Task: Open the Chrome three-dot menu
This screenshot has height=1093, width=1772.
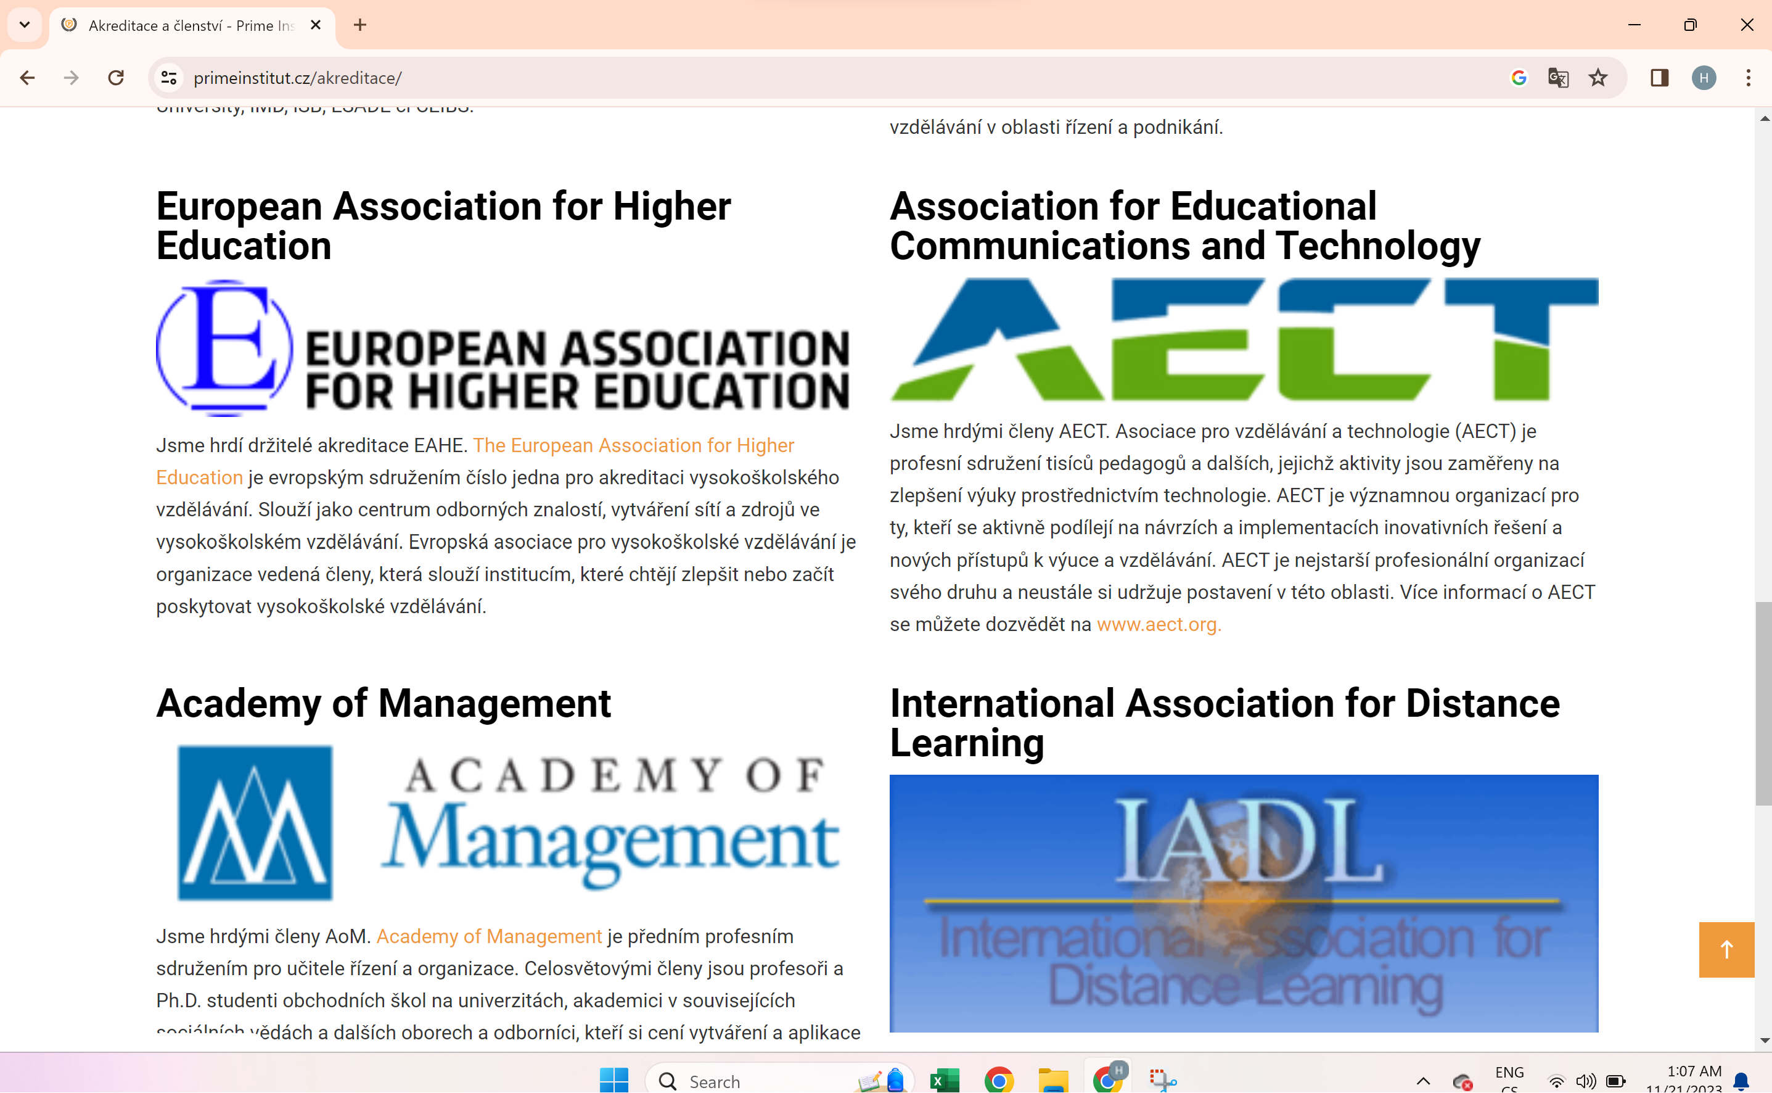Action: click(x=1748, y=77)
